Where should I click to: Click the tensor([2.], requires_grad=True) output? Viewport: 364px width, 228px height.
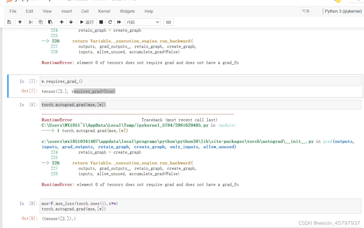tap(78, 91)
